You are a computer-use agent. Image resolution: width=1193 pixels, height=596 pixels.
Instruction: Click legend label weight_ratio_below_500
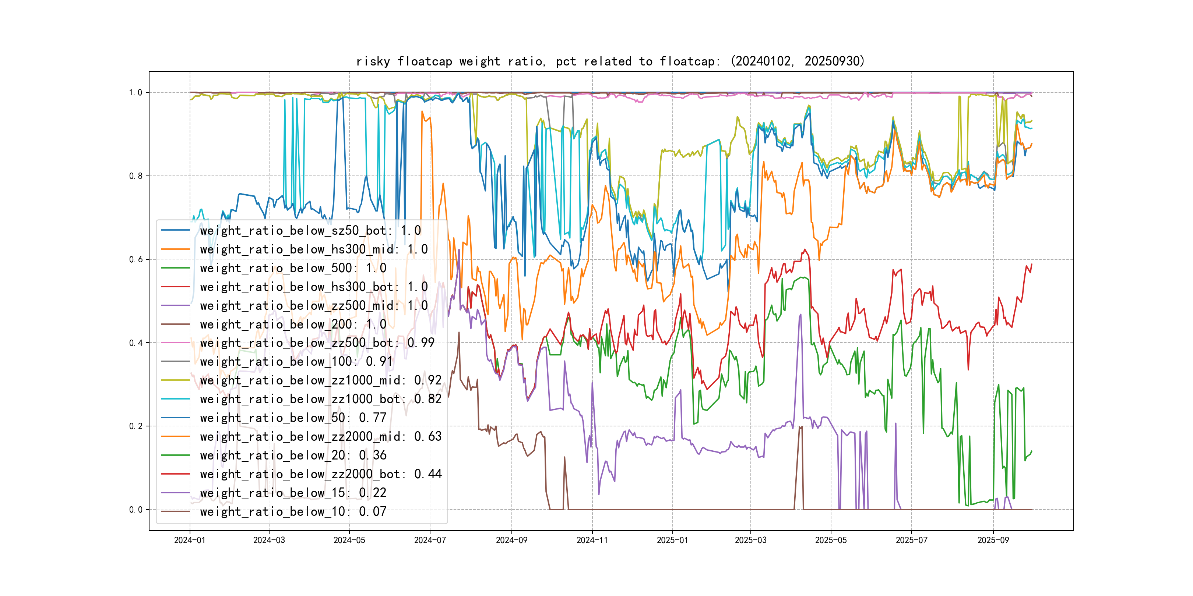(293, 268)
